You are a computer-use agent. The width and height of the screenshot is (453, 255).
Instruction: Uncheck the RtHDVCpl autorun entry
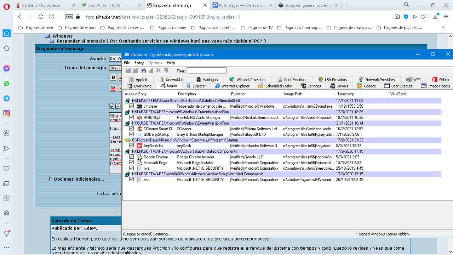coord(131,118)
